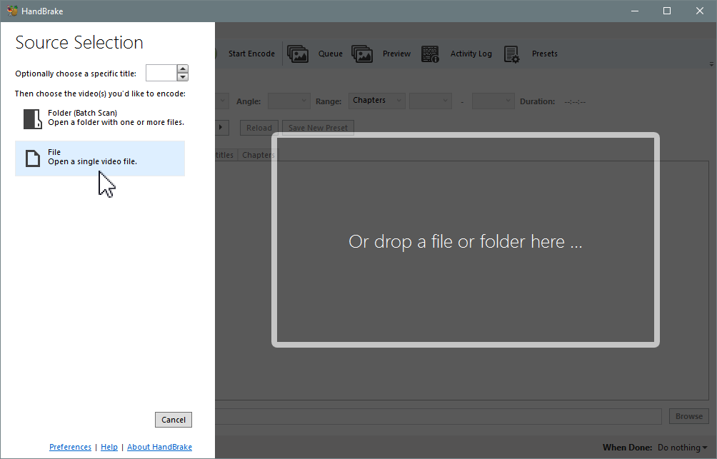Click the specific title number field
717x459 pixels.
(161, 73)
